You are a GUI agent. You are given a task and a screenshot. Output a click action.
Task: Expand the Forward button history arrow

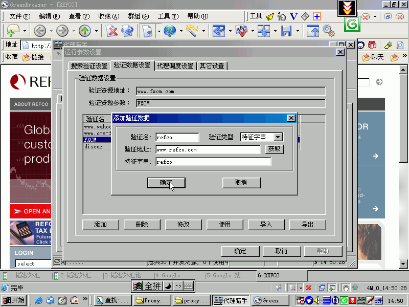[x=74, y=31]
